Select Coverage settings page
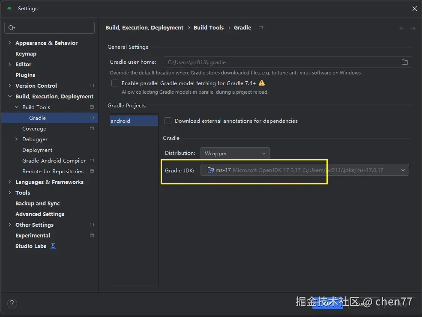 34,128
